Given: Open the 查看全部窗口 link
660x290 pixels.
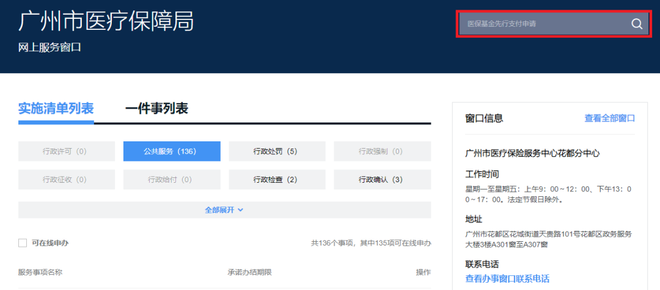Looking at the screenshot, I should (609, 118).
